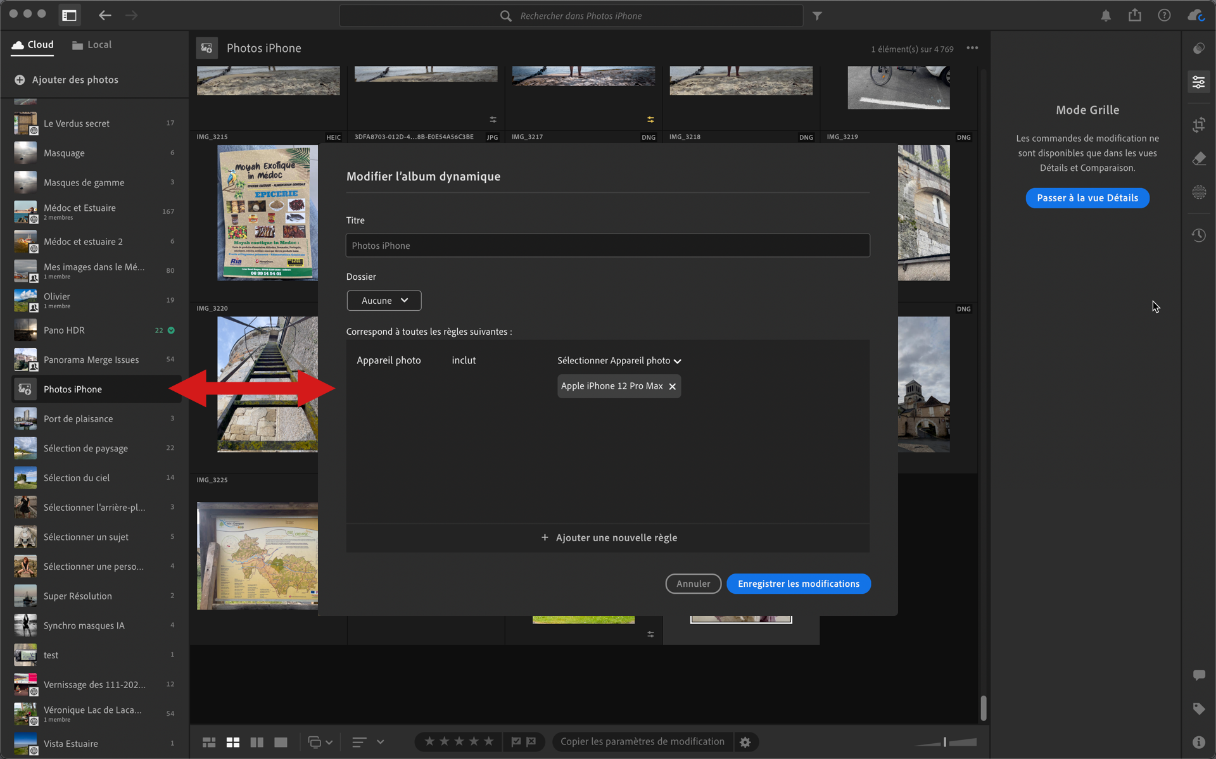The image size is (1216, 759).
Task: Switch to photo grid view
Action: click(209, 742)
